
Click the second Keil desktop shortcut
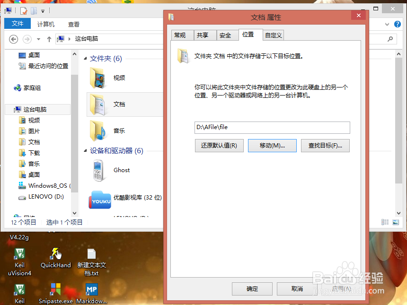pyautogui.click(x=20, y=293)
